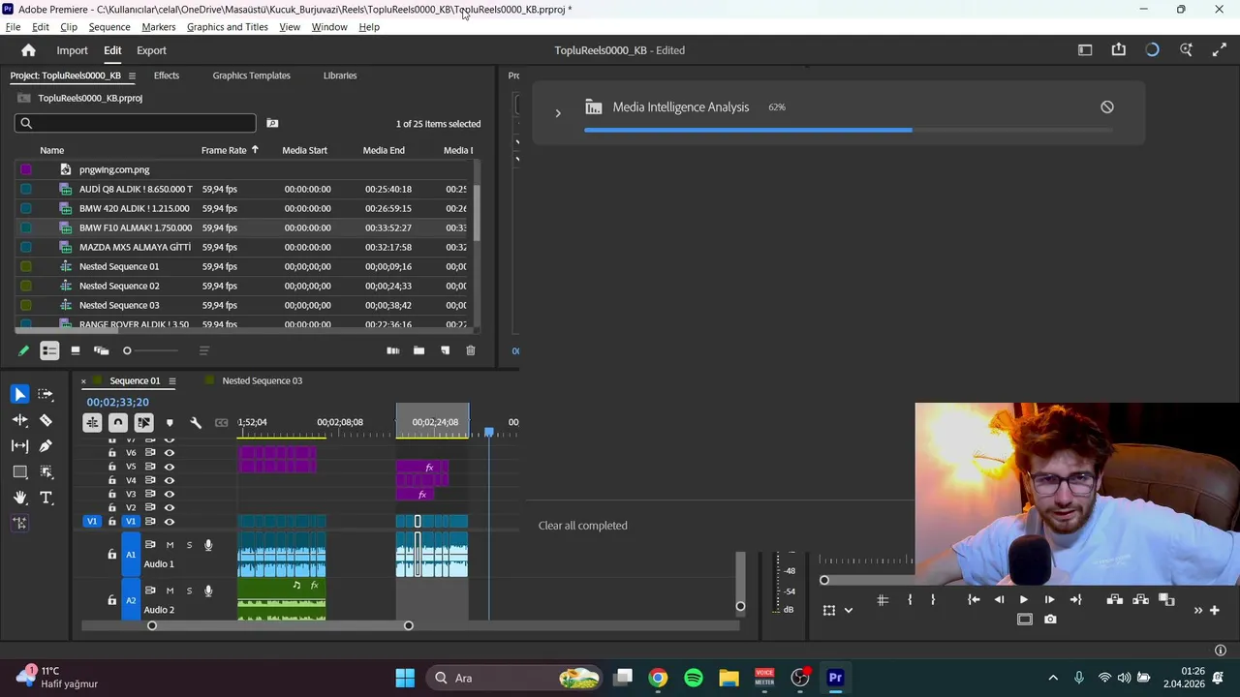1240x697 pixels.
Task: Open the timeline wrench settings
Action: click(x=195, y=422)
